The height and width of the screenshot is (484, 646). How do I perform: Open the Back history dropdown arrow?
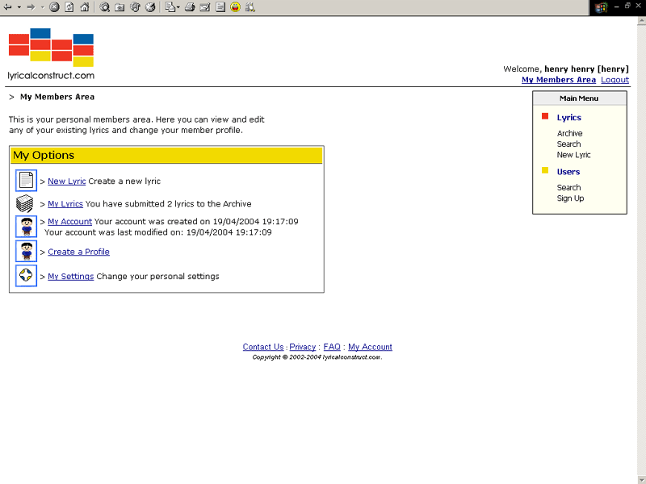coord(19,7)
